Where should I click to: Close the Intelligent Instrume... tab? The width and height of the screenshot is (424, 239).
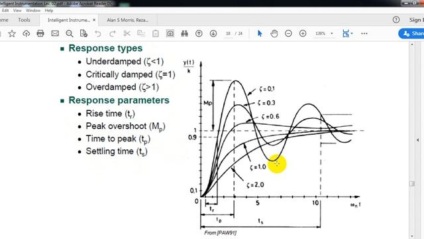click(94, 20)
